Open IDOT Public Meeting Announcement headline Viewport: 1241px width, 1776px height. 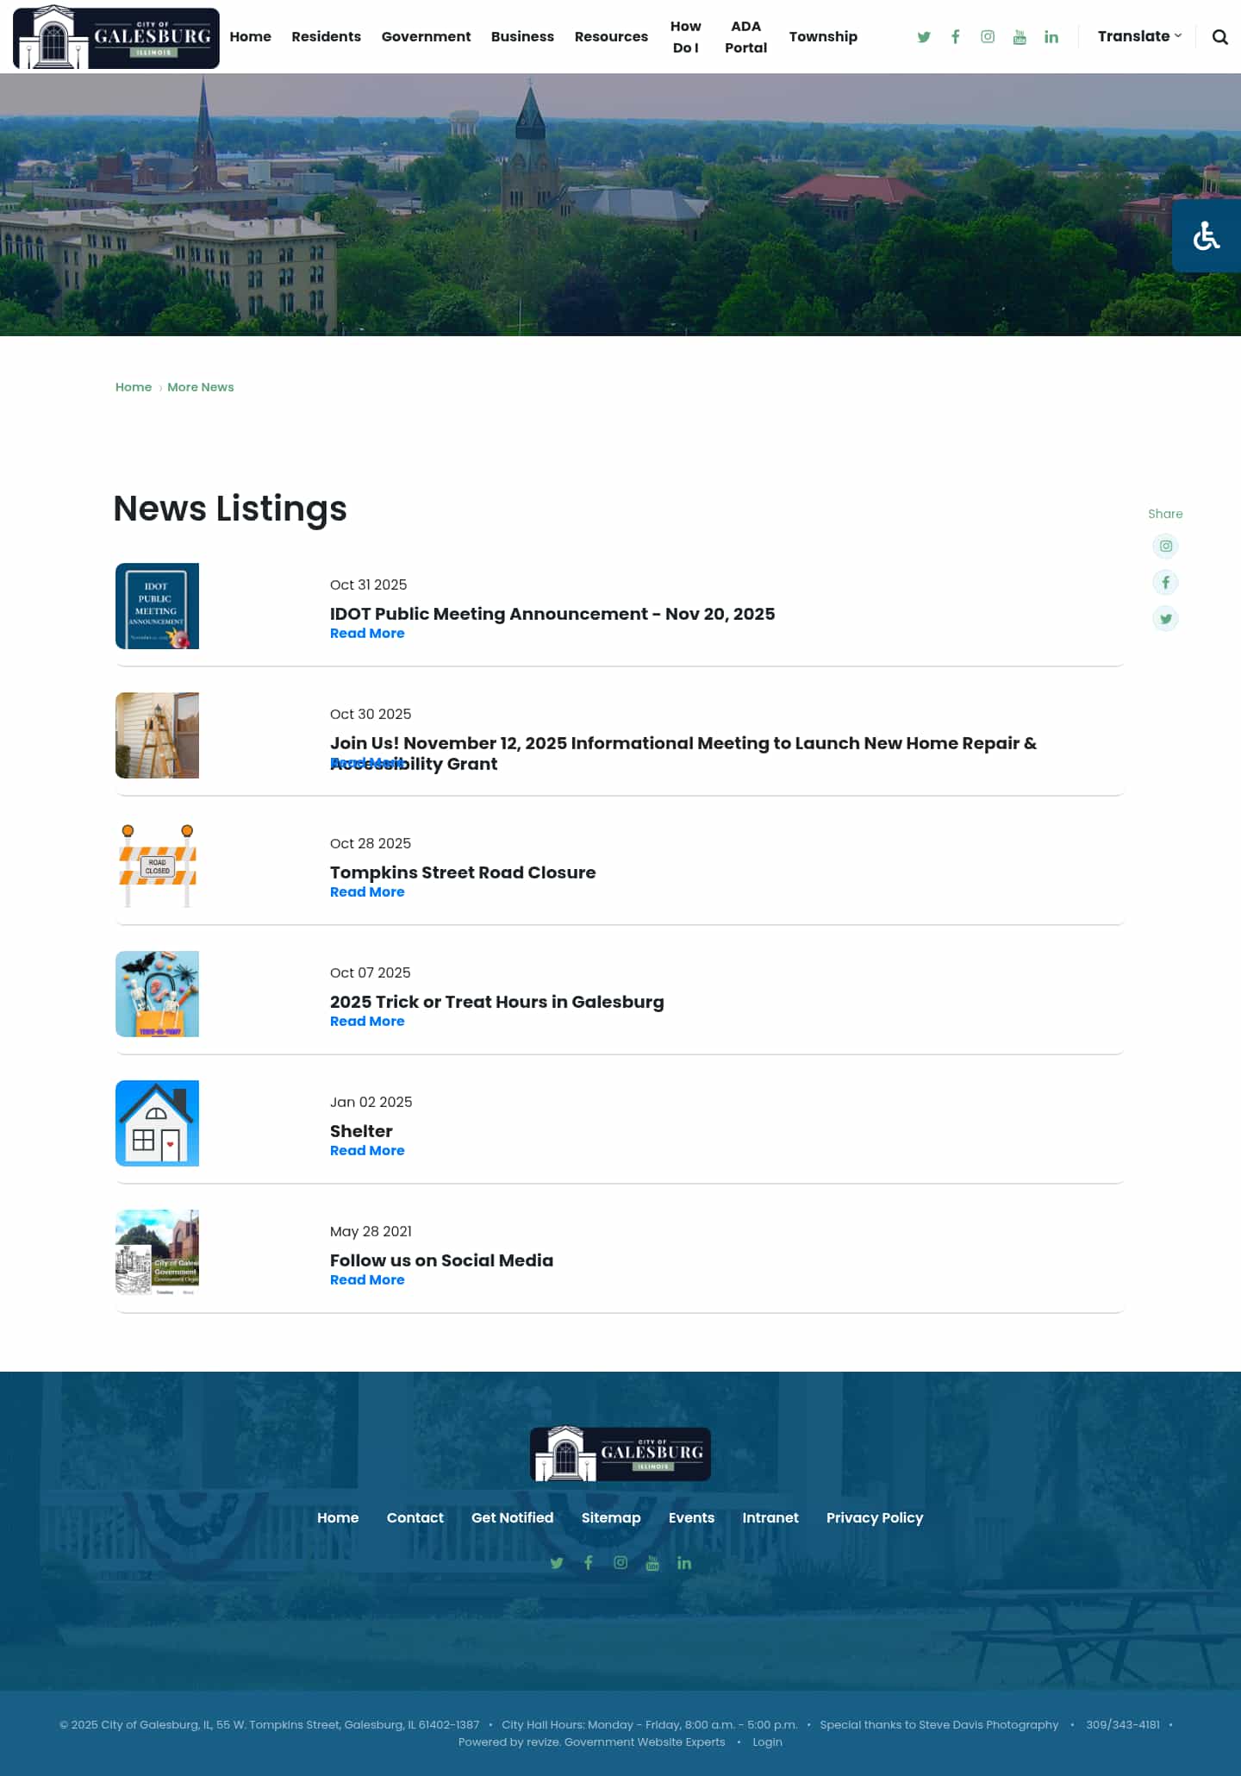tap(552, 614)
